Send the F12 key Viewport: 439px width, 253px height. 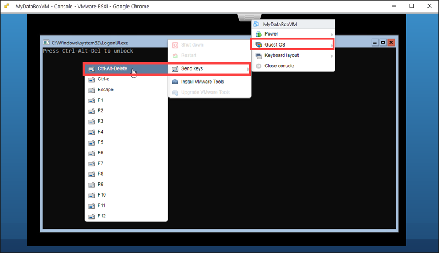coord(126,216)
